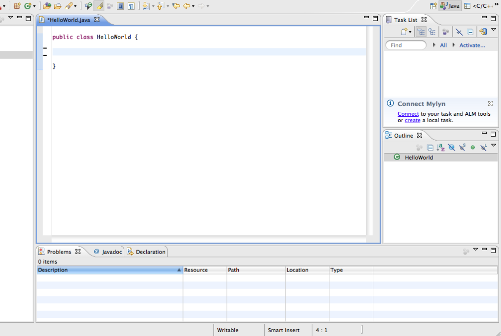Click the Find field in Task List

pos(406,45)
